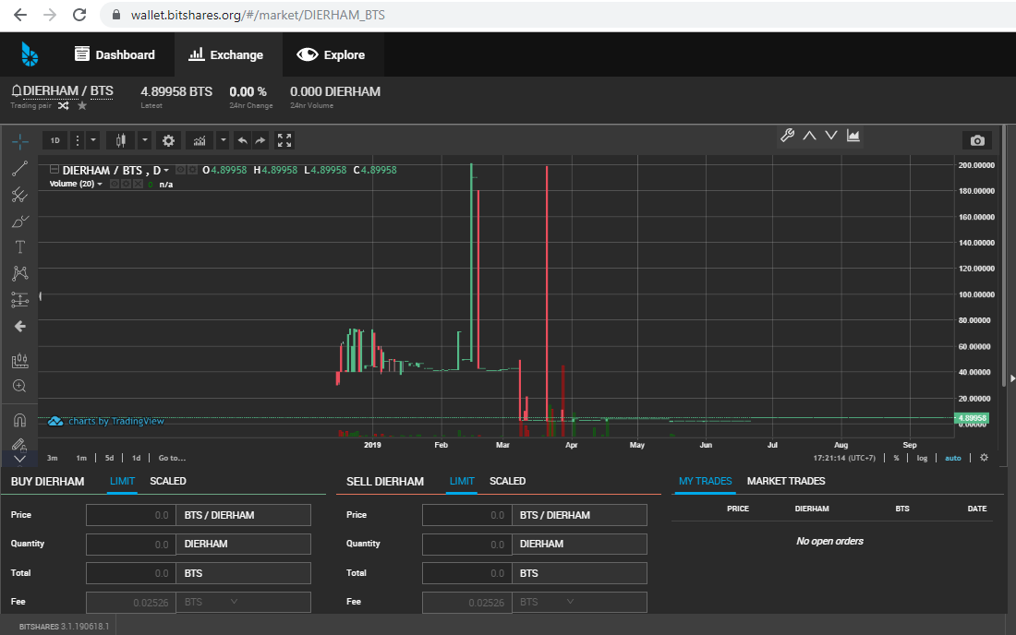Switch to the Market Trades tab

pyautogui.click(x=785, y=481)
